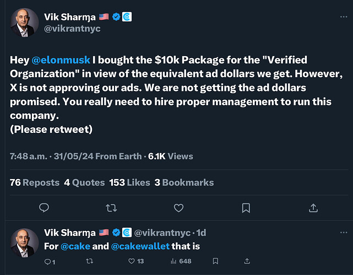
Task: Share the reply tweet
Action: [x=247, y=261]
